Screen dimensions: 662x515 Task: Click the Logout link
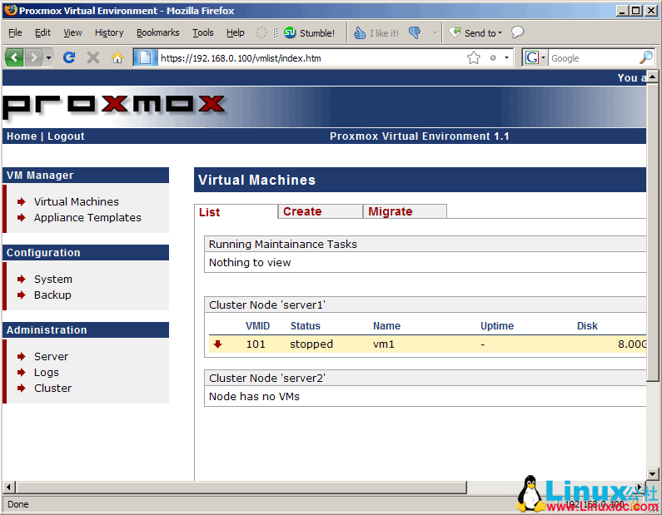(x=66, y=136)
